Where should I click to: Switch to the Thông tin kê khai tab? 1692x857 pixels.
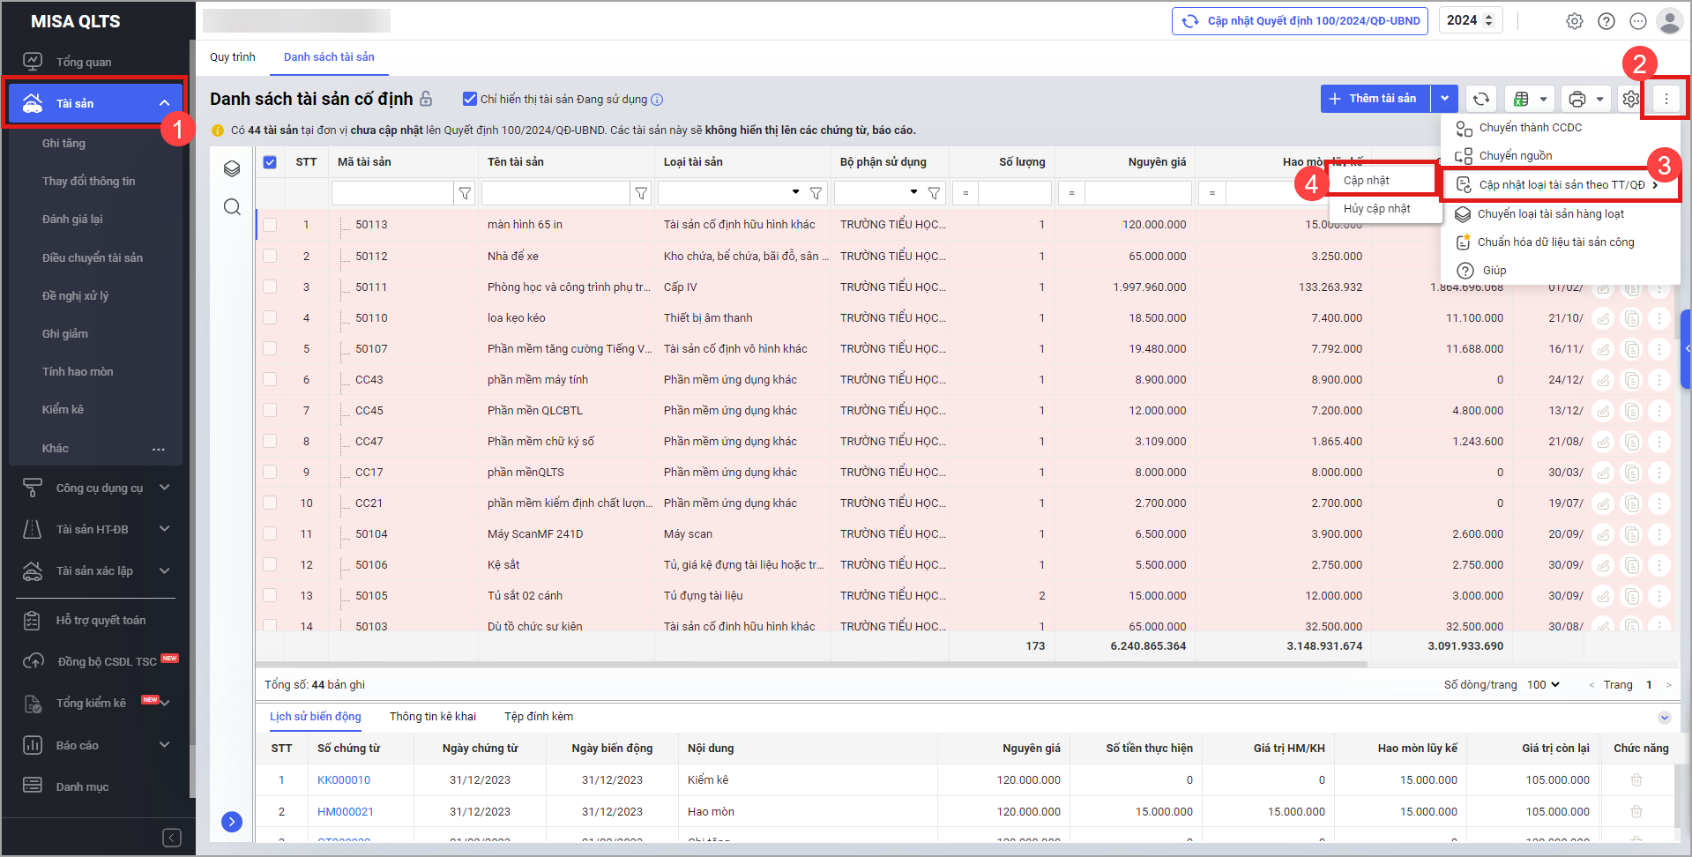click(x=432, y=717)
